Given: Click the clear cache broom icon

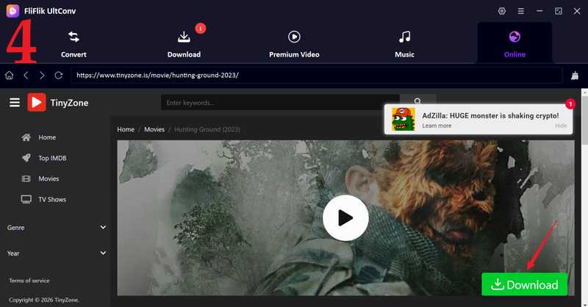Looking at the screenshot, I should pyautogui.click(x=575, y=76).
